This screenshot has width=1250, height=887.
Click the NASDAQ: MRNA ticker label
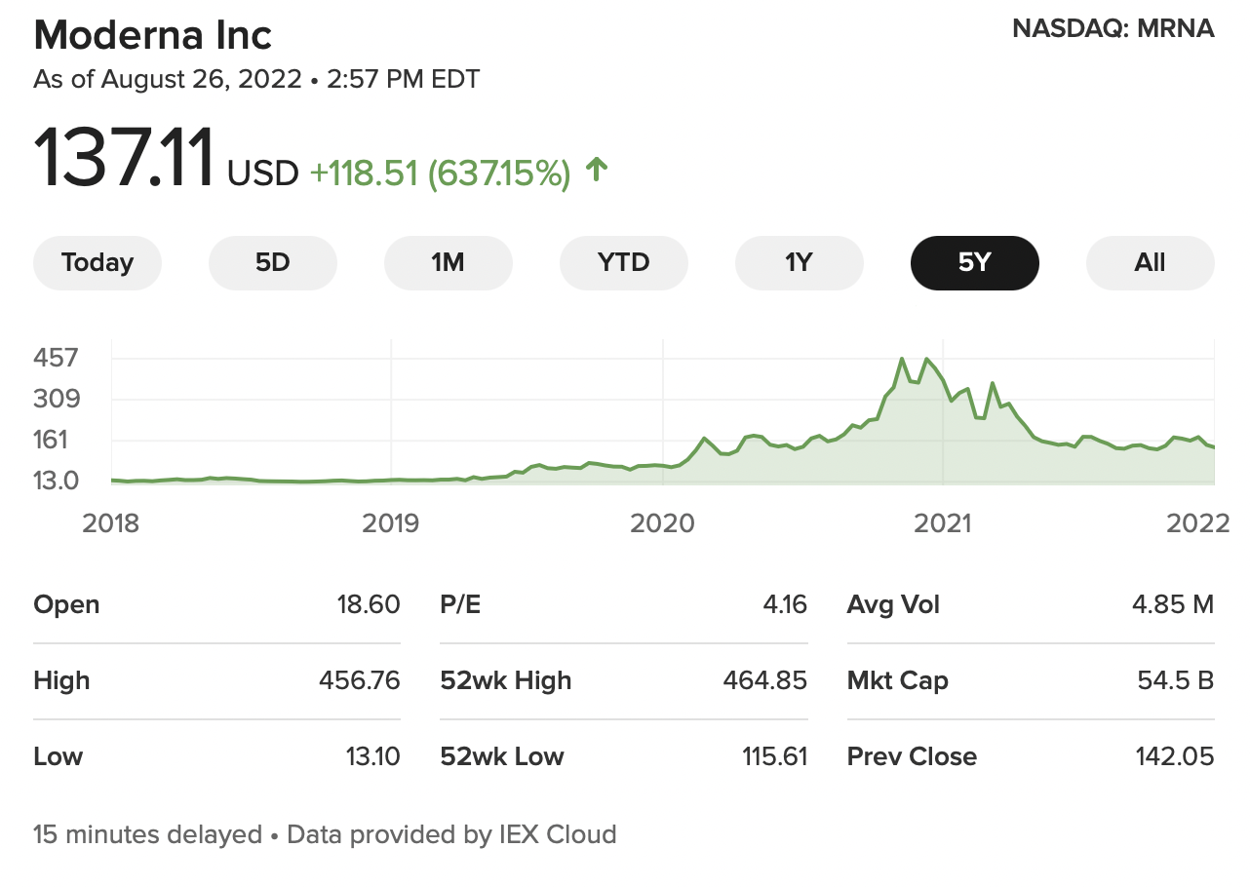(1113, 29)
